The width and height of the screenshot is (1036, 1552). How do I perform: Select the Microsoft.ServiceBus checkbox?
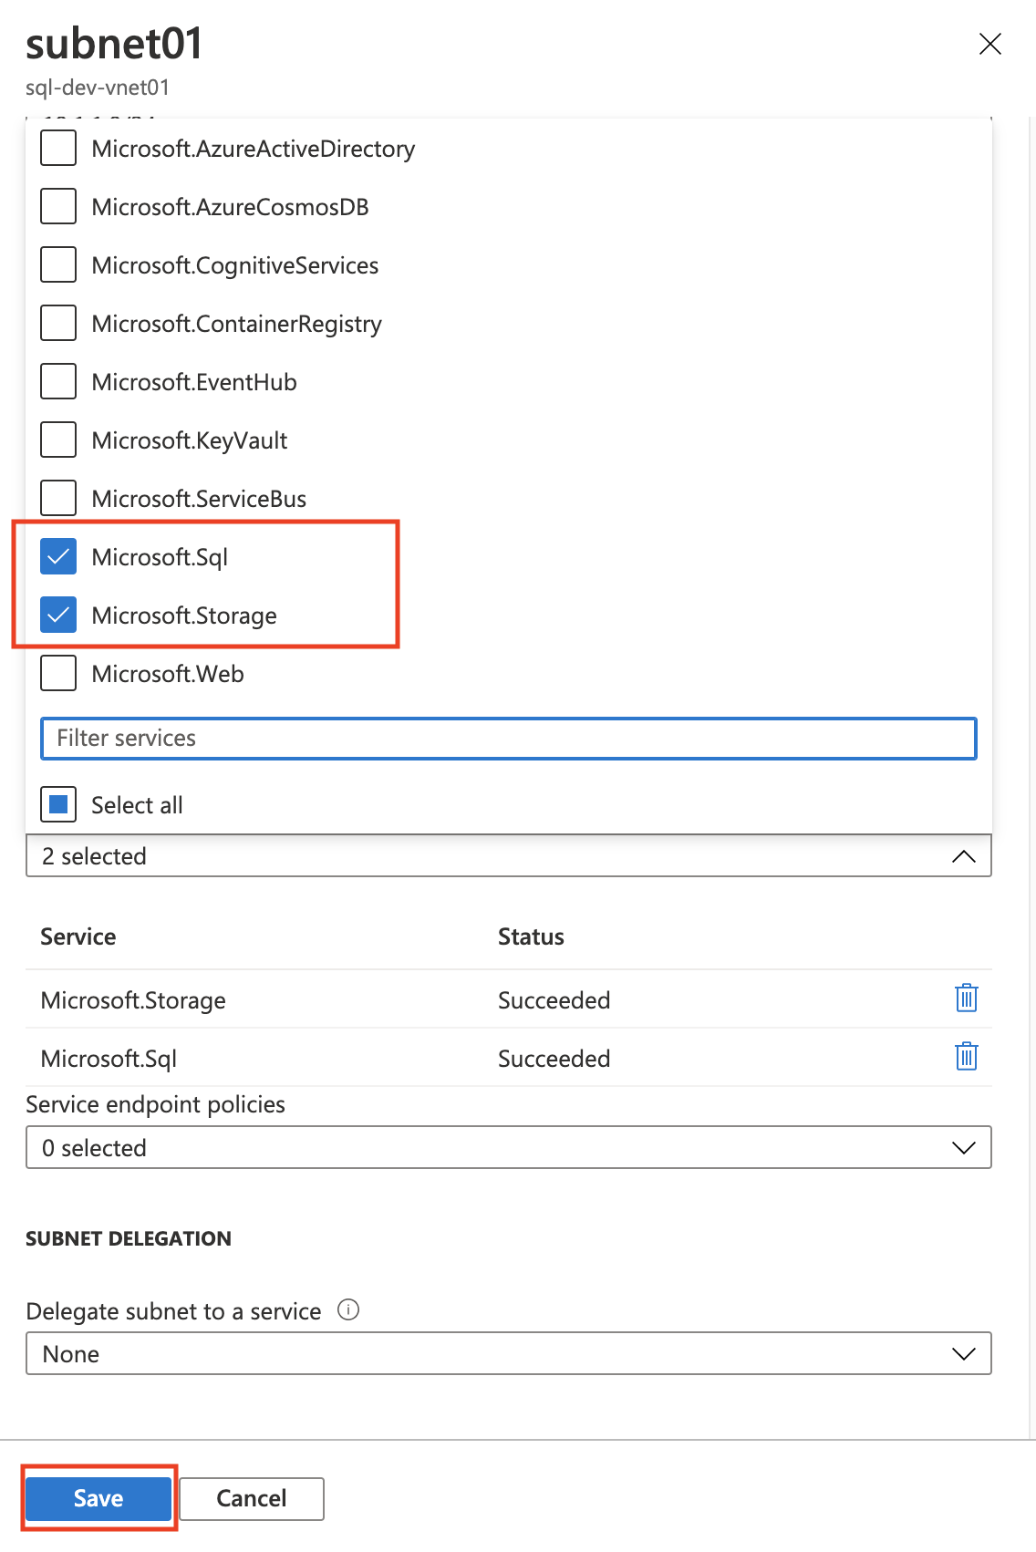click(58, 499)
